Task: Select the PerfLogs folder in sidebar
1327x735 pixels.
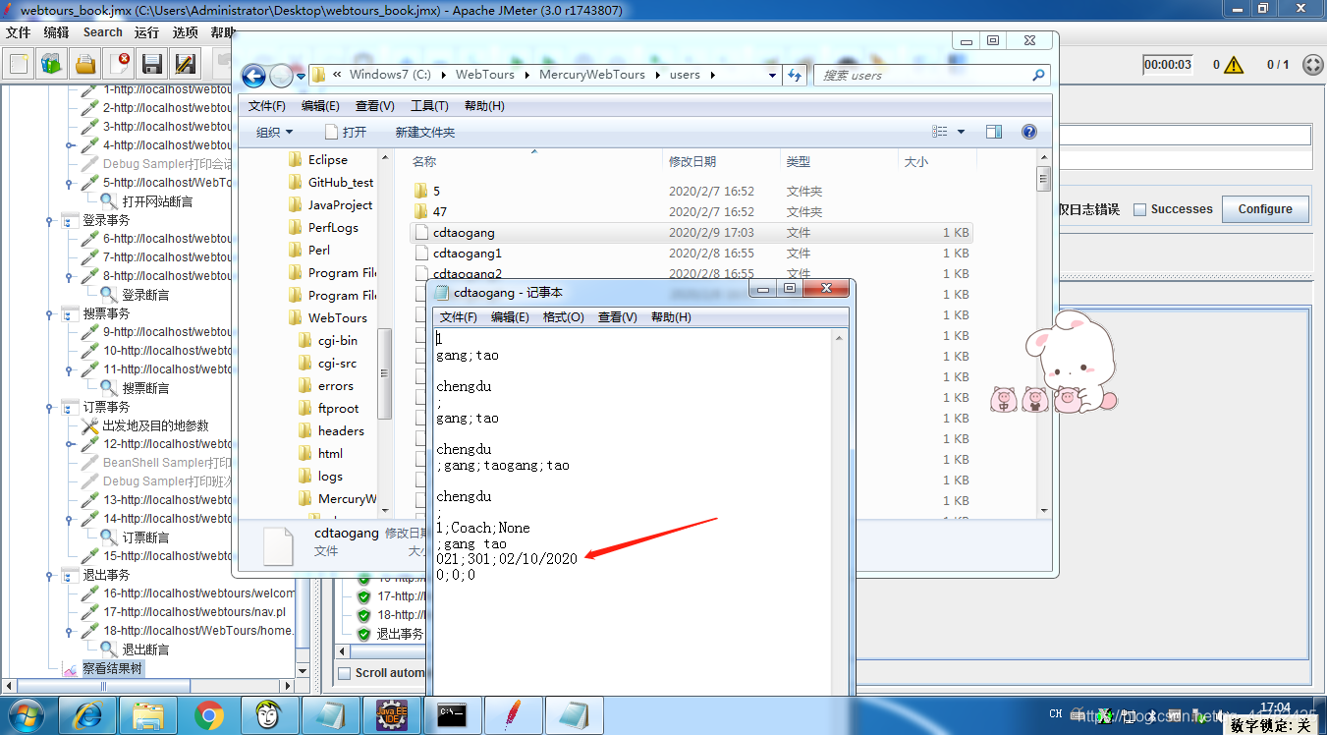Action: (x=333, y=228)
